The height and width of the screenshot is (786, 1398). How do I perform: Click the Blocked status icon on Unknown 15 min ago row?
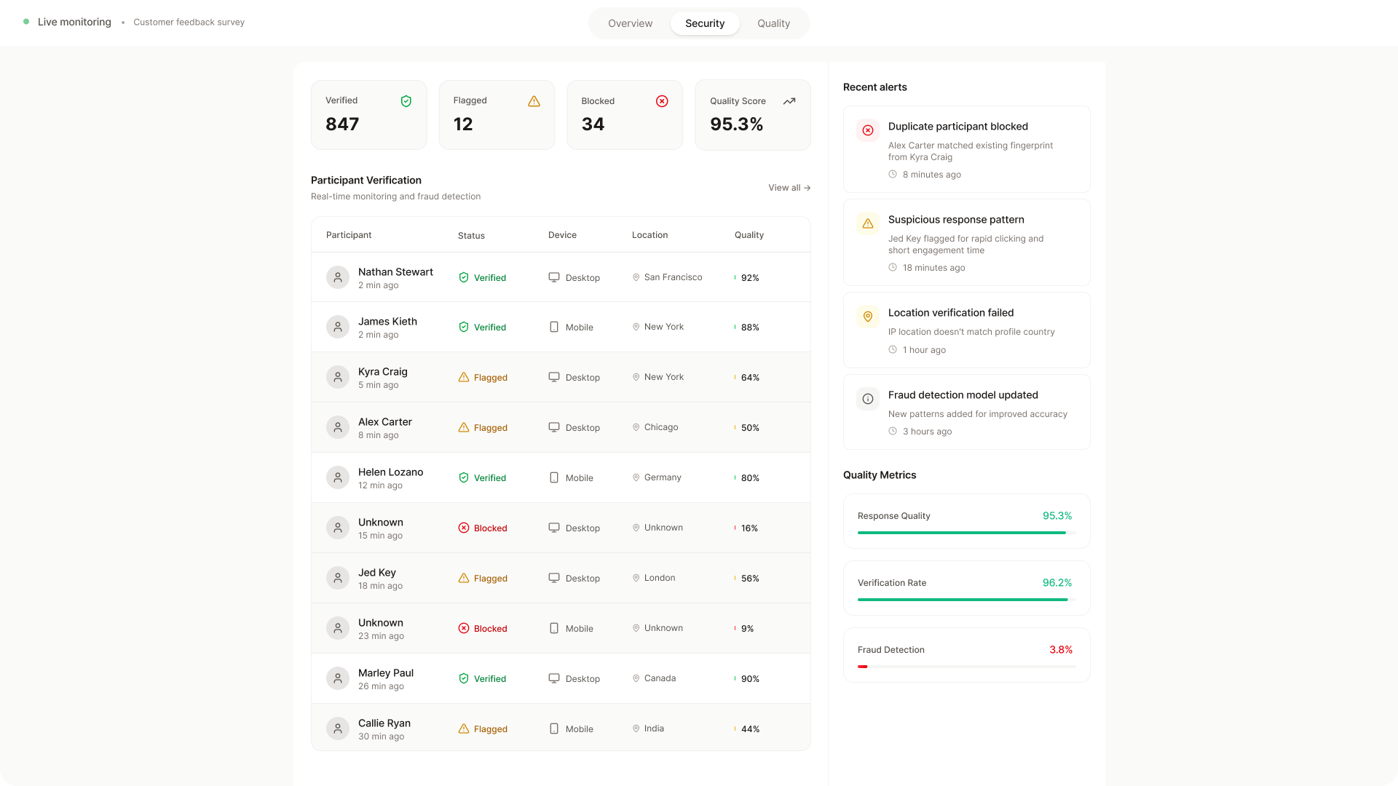[464, 528]
